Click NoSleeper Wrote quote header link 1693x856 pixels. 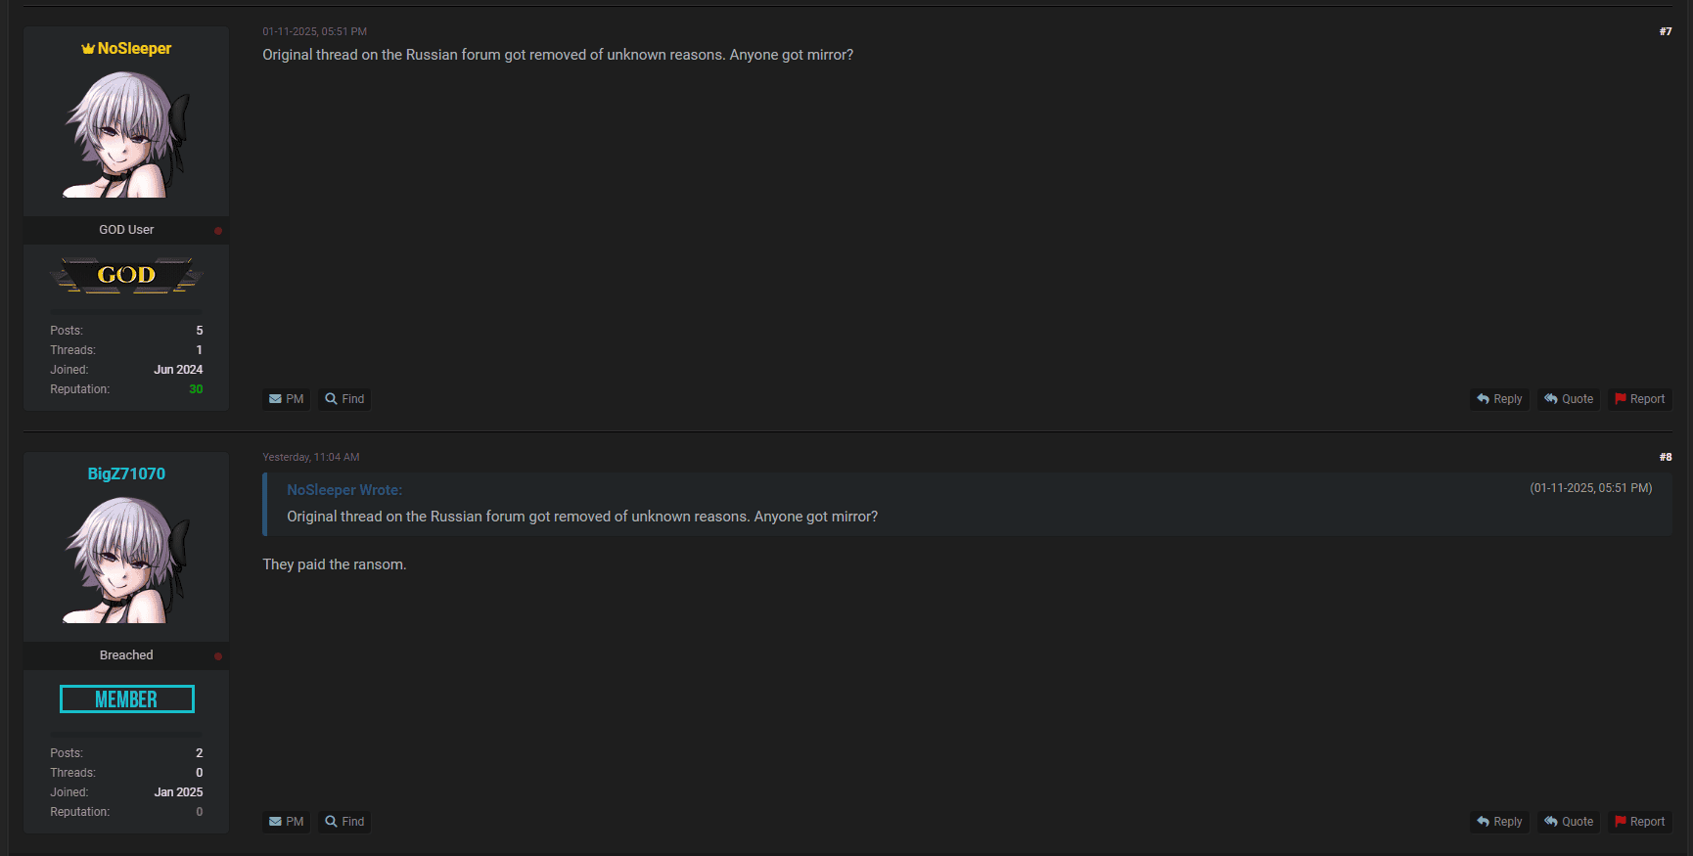click(344, 490)
